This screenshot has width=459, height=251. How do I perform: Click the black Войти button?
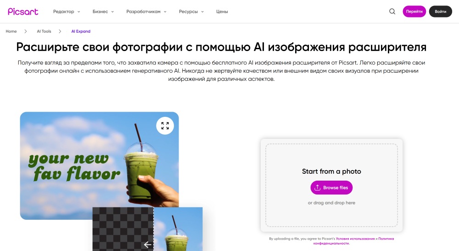tap(440, 11)
